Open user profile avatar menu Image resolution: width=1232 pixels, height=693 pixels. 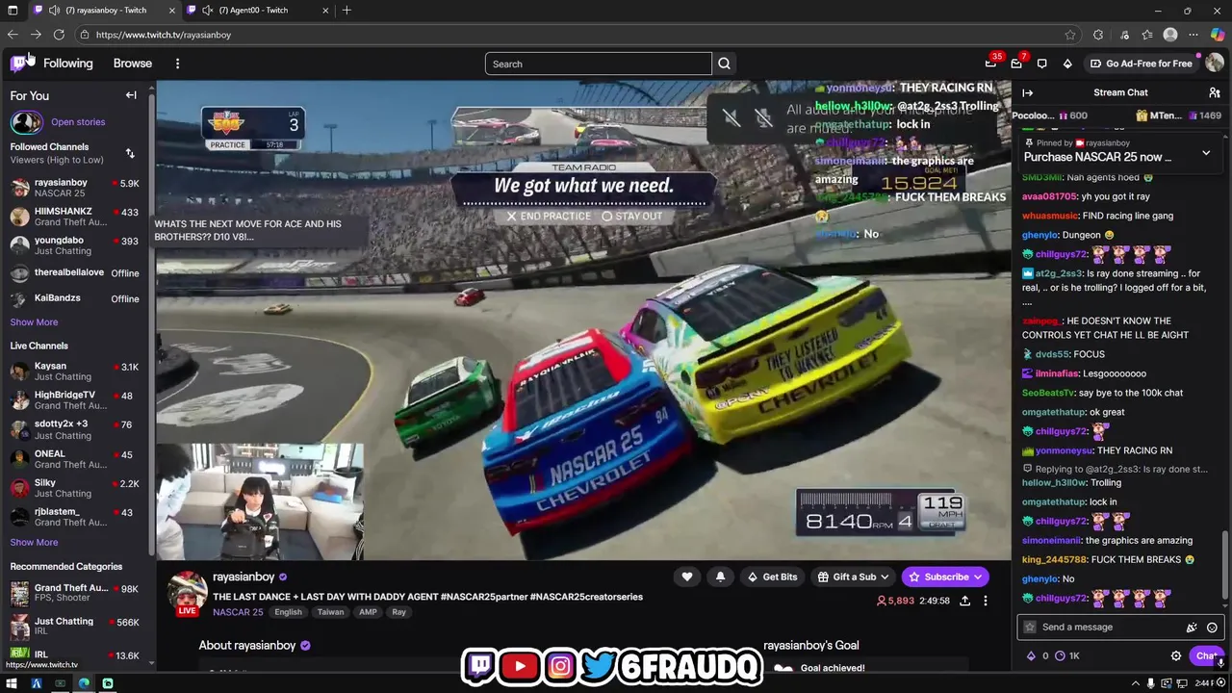point(1215,64)
